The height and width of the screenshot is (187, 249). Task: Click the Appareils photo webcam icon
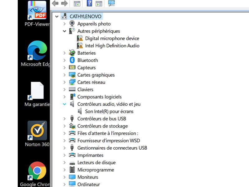(72, 24)
